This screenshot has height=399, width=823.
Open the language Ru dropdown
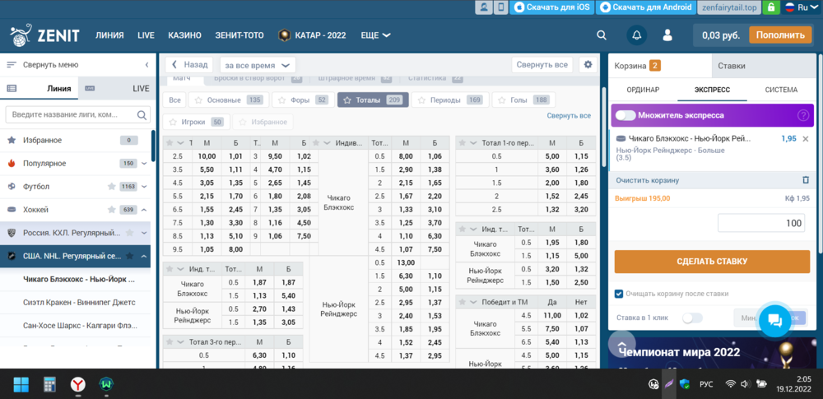point(803,7)
